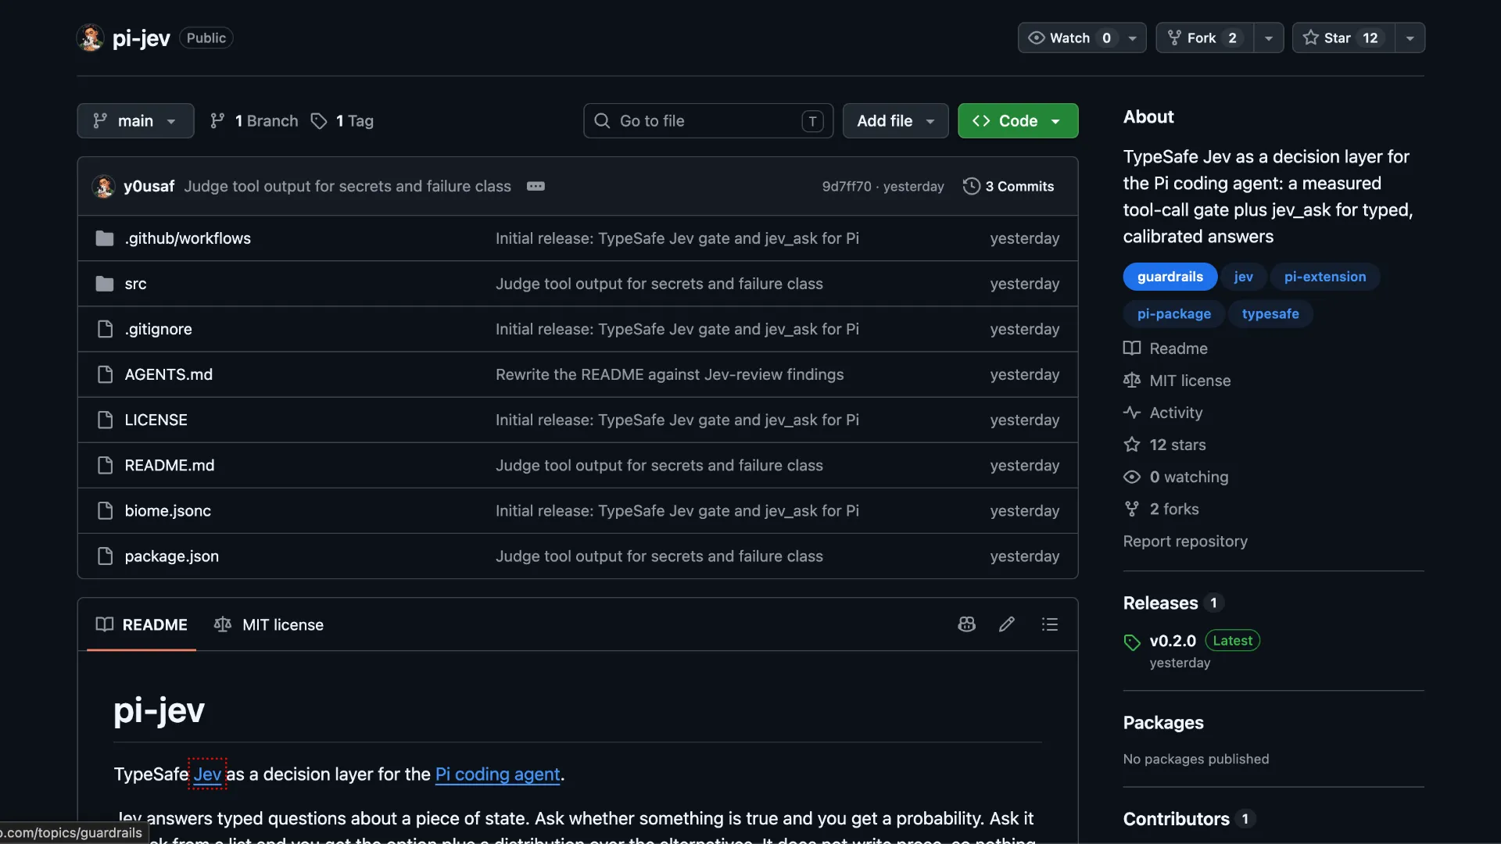
Task: Open the 3 Commits history link
Action: 1008,186
